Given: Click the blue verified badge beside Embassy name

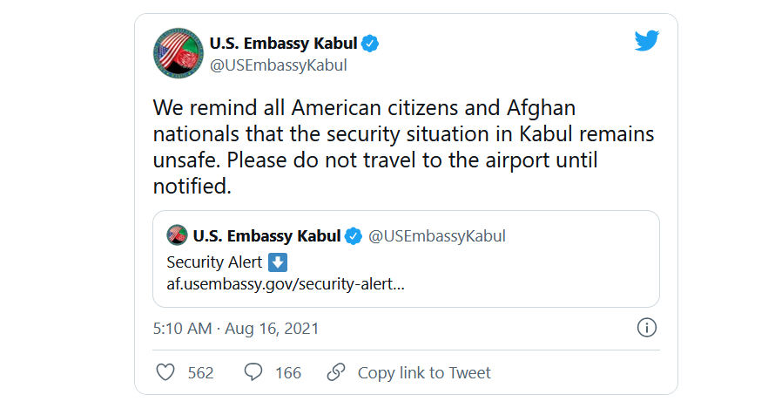Looking at the screenshot, I should 370,44.
